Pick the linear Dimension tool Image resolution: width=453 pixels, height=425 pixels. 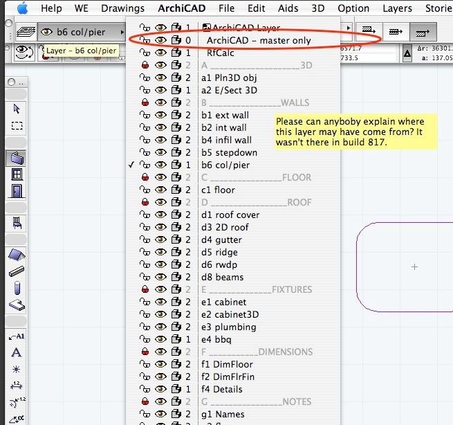[x=17, y=386]
